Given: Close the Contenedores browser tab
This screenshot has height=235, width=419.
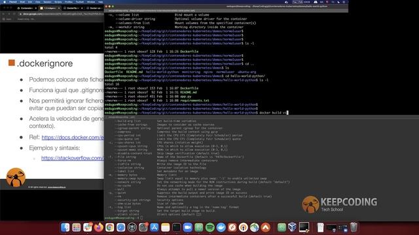Looking at the screenshot, I should (36, 8).
